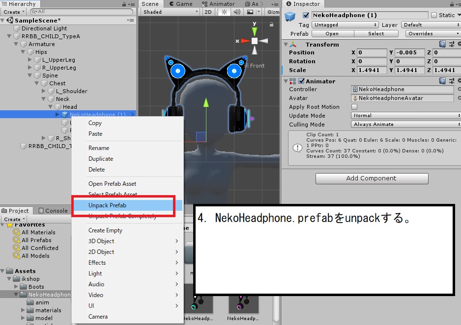This screenshot has height=325, width=461.
Task: Switch to the Console tab
Action: click(x=53, y=211)
